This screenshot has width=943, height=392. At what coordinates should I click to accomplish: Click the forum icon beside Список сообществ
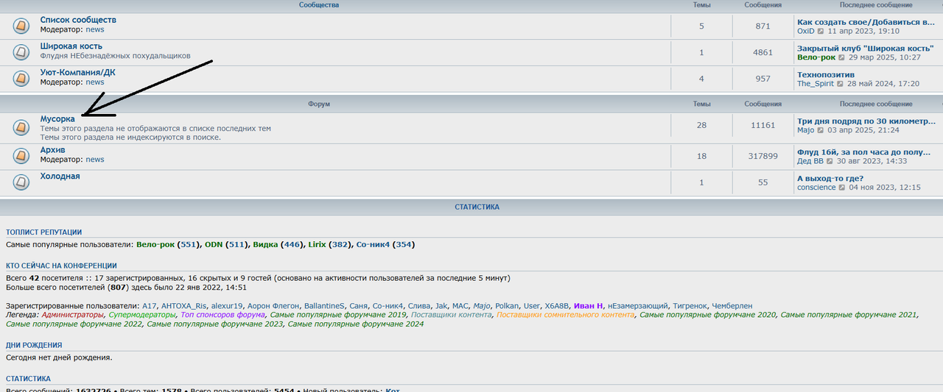(21, 26)
